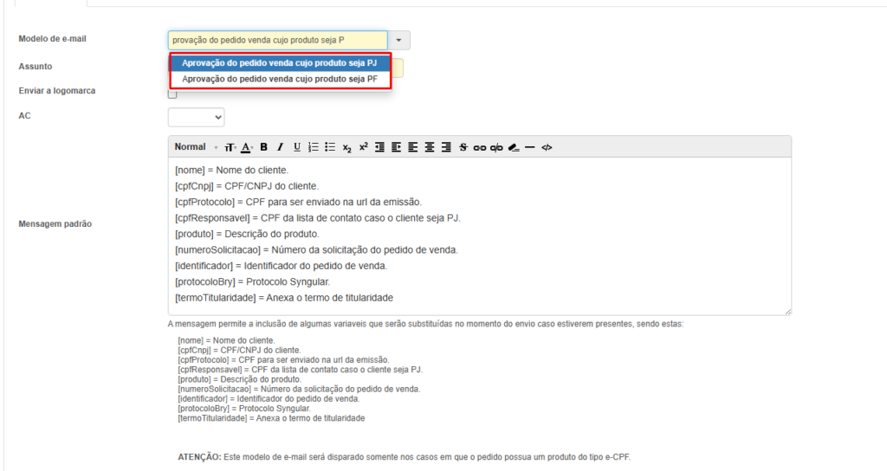Click inside the Modelo de e-mail field

[277, 40]
